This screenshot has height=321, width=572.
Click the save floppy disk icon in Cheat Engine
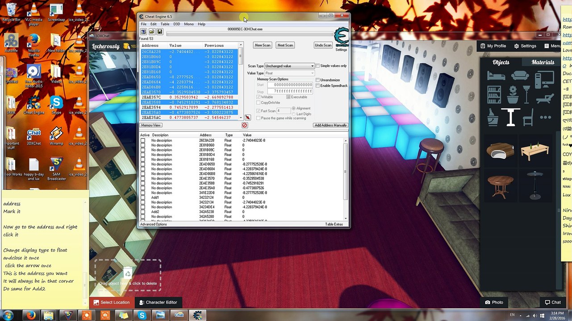pyautogui.click(x=160, y=32)
